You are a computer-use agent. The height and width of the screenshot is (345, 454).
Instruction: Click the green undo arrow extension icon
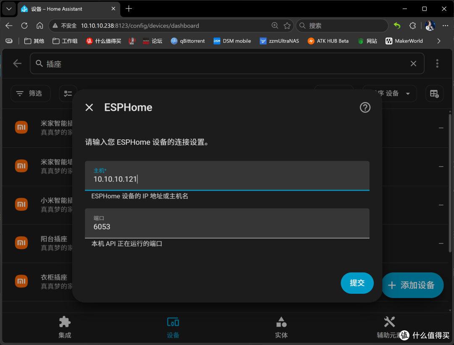tap(397, 26)
